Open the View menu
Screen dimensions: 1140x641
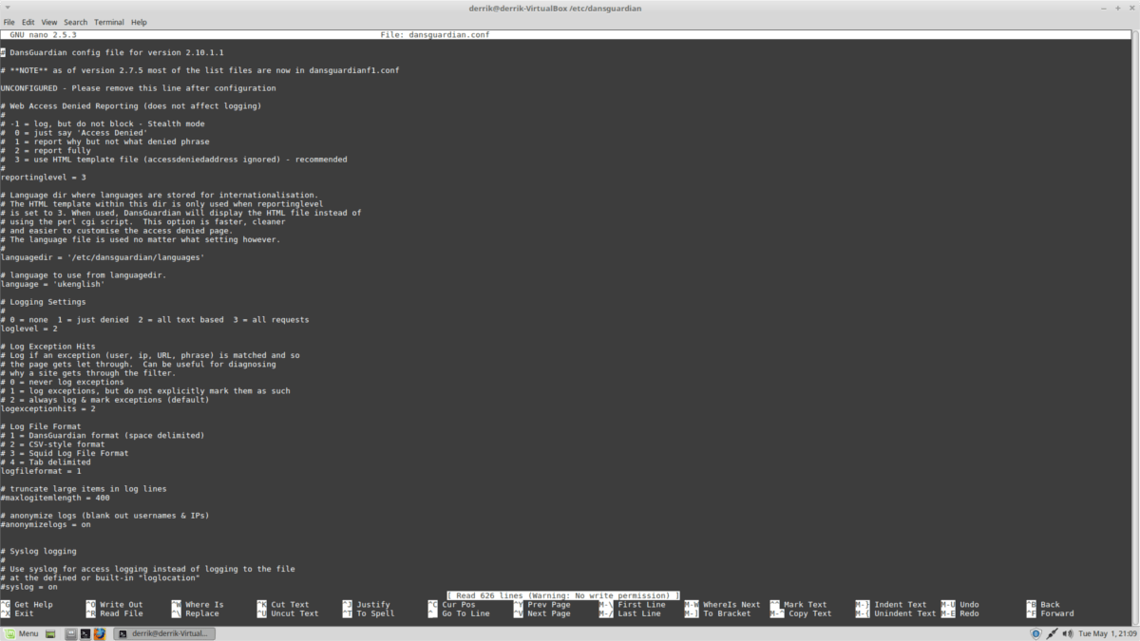(x=49, y=22)
